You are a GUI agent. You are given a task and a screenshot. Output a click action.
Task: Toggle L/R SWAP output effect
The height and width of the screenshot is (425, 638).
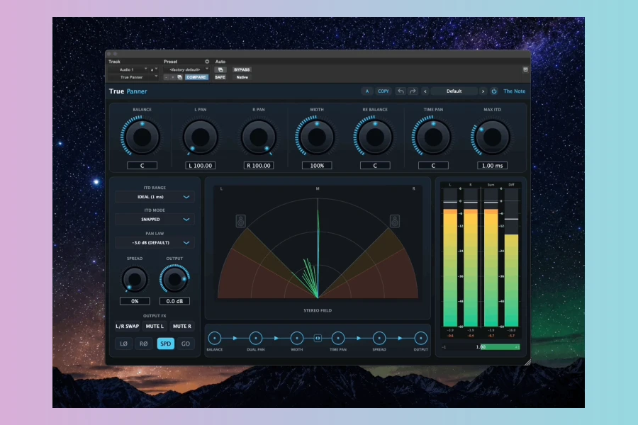pos(128,326)
